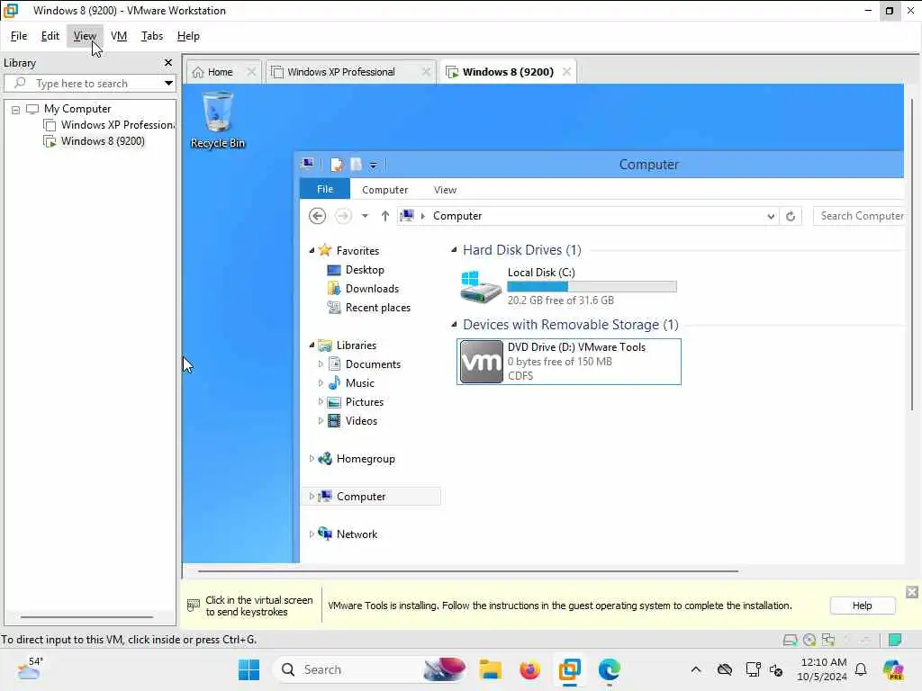
Task: Collapse the My Computer tree node
Action: [16, 110]
